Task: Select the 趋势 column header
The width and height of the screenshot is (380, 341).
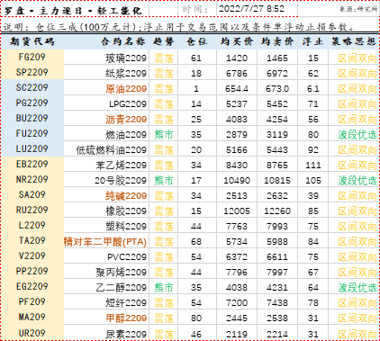Action: point(164,41)
